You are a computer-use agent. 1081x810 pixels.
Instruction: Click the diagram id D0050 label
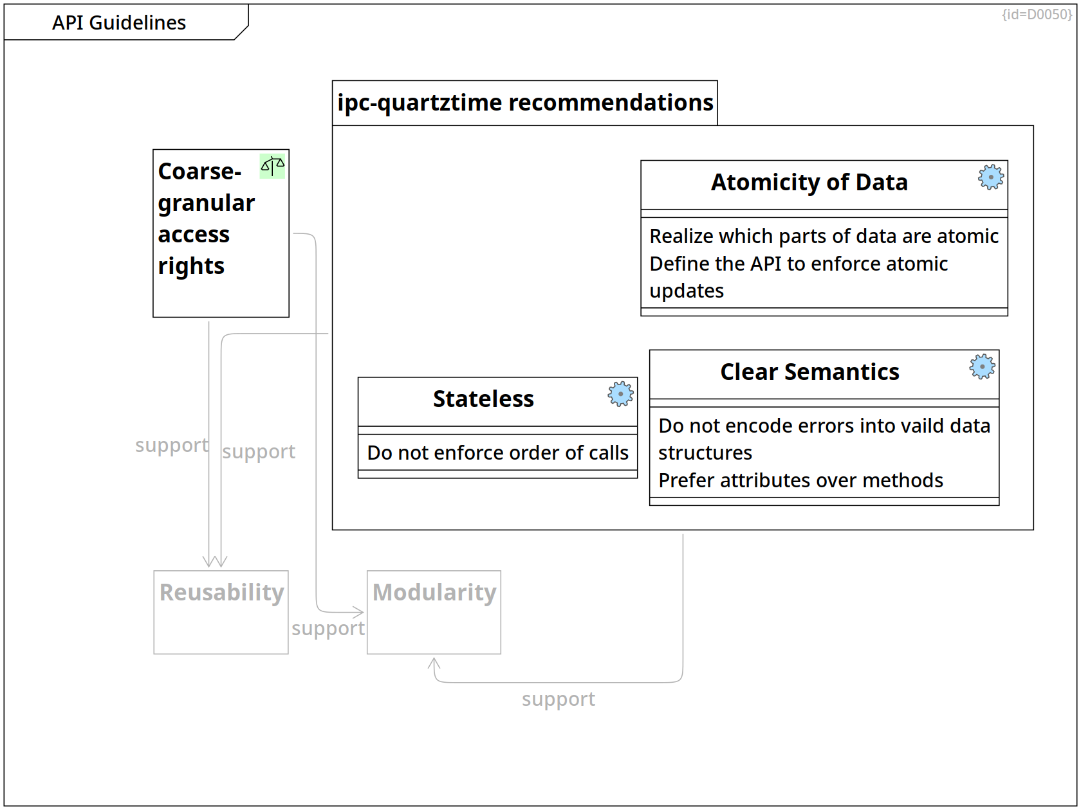point(1037,14)
